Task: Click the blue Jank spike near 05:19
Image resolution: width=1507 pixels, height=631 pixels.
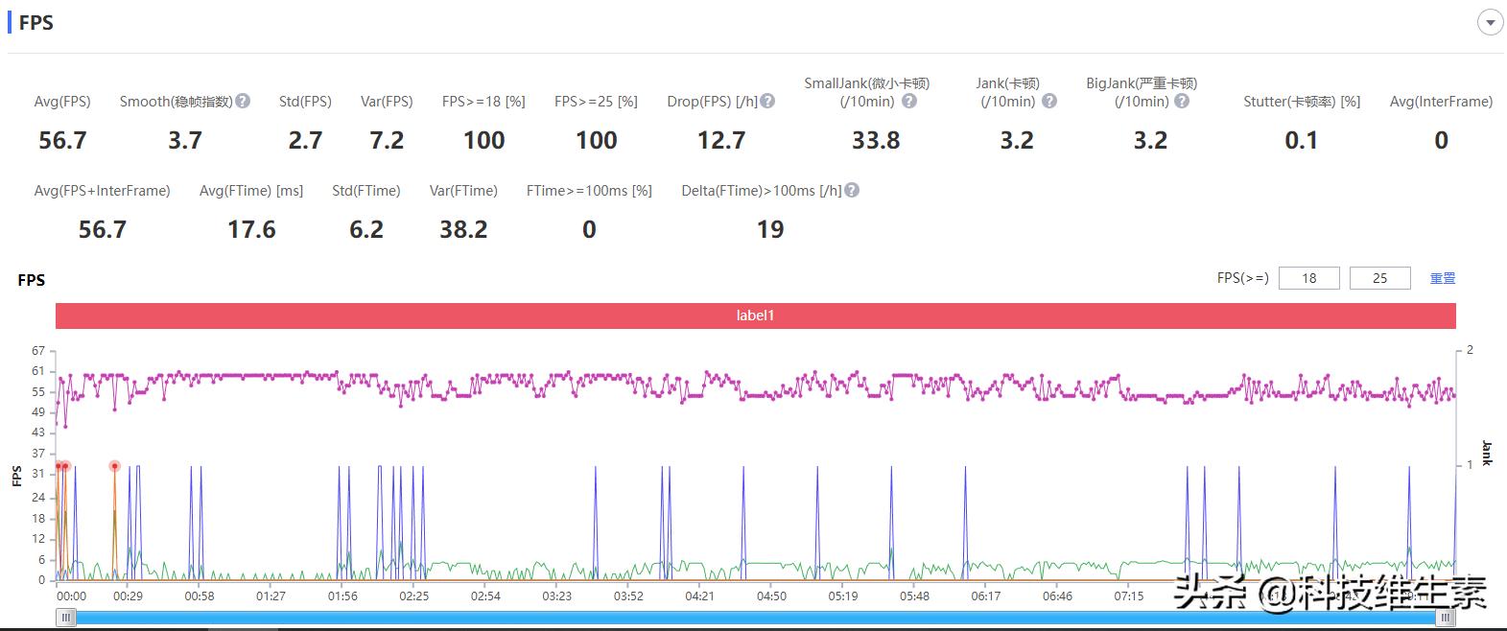Action: (x=817, y=499)
